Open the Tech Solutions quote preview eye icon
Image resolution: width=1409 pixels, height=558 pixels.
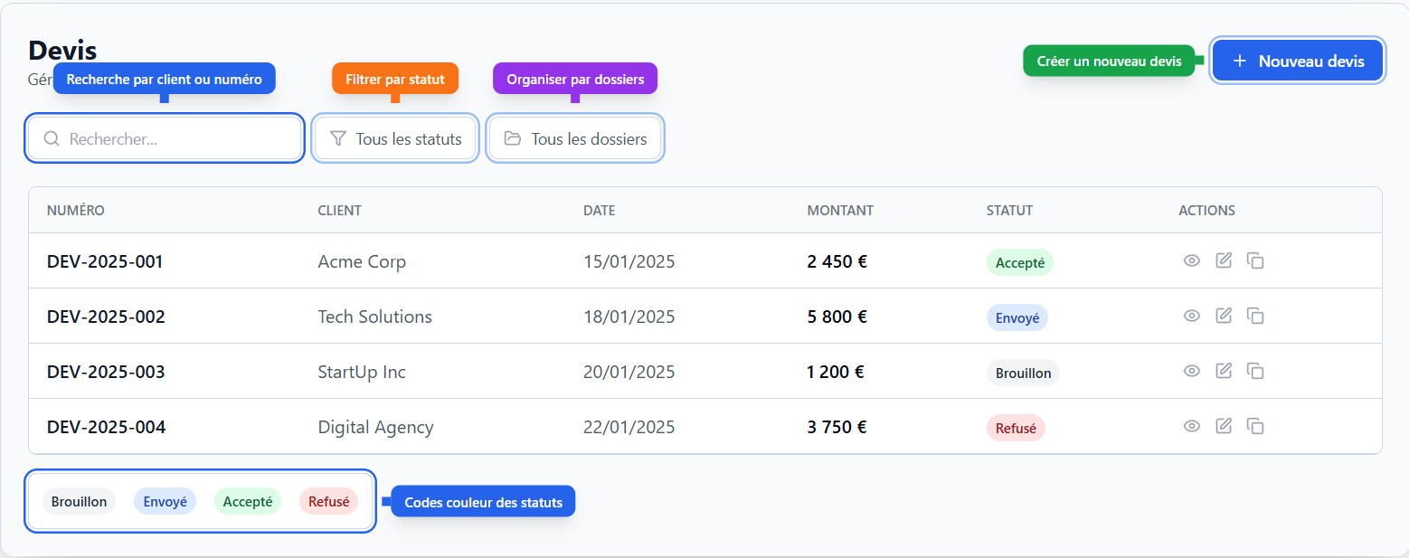click(x=1191, y=316)
